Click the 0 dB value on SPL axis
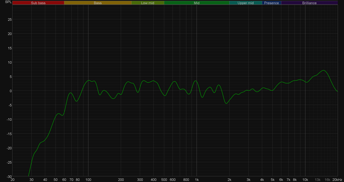This screenshot has width=344, height=182. coord(11,91)
